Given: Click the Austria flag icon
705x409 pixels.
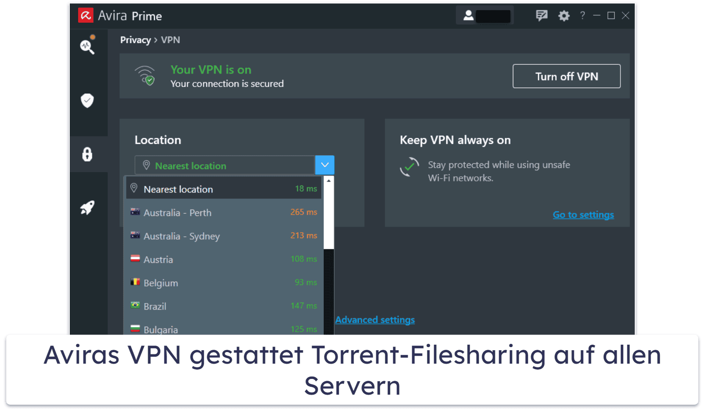Looking at the screenshot, I should (x=135, y=258).
